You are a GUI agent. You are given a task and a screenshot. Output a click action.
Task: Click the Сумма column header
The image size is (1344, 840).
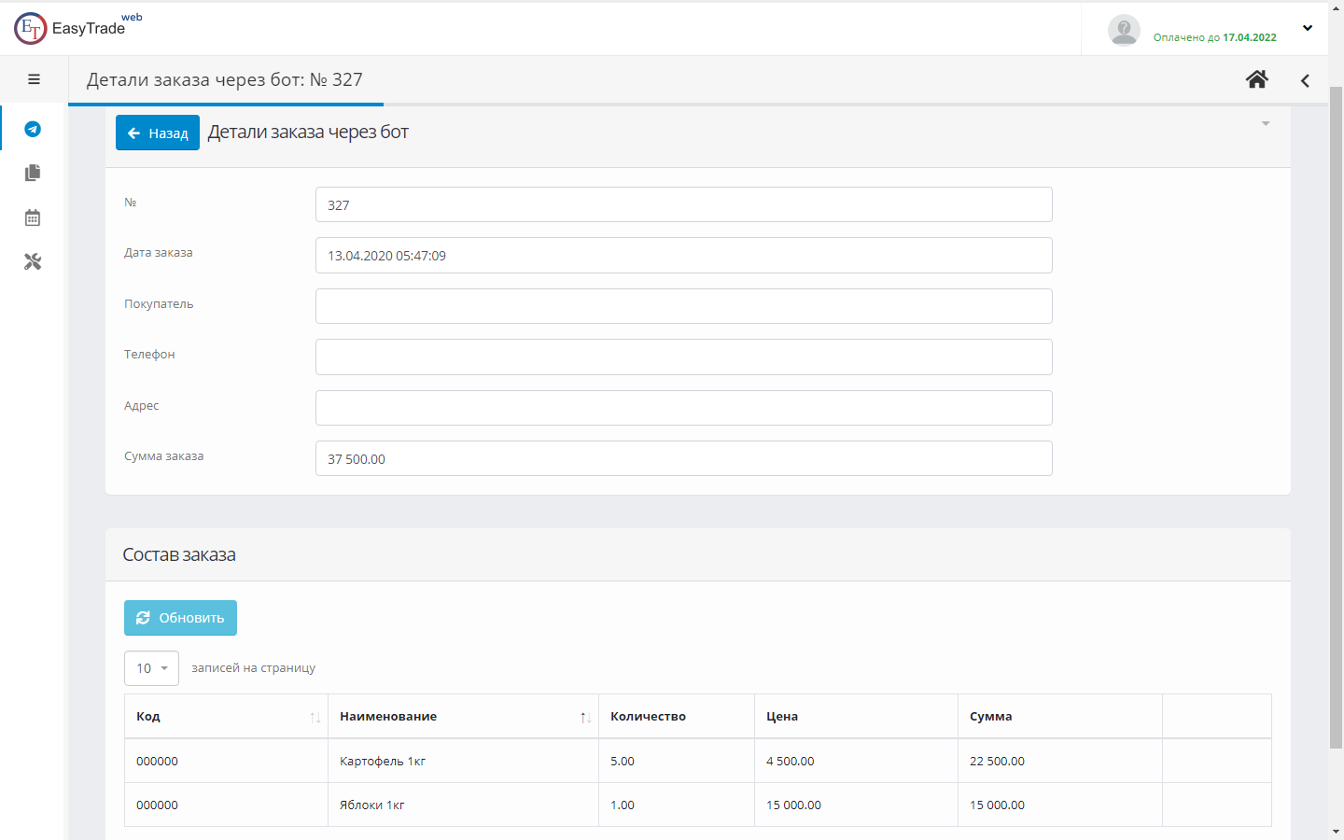[1060, 716]
